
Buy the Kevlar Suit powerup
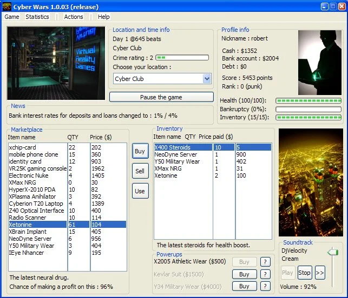244,274
